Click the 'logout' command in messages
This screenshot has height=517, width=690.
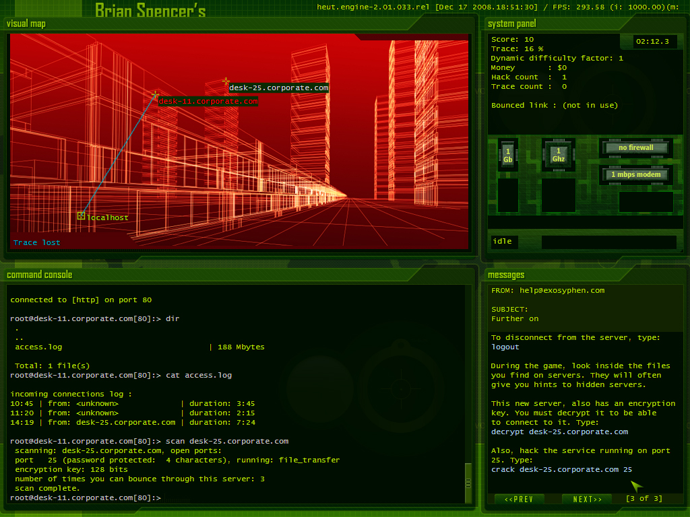pyautogui.click(x=505, y=347)
